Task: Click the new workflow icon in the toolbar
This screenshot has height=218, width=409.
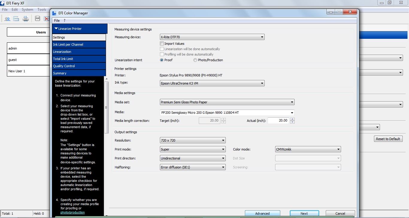Action: (16, 19)
